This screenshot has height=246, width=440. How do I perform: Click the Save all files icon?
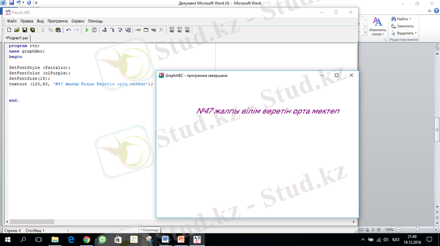pos(32,30)
